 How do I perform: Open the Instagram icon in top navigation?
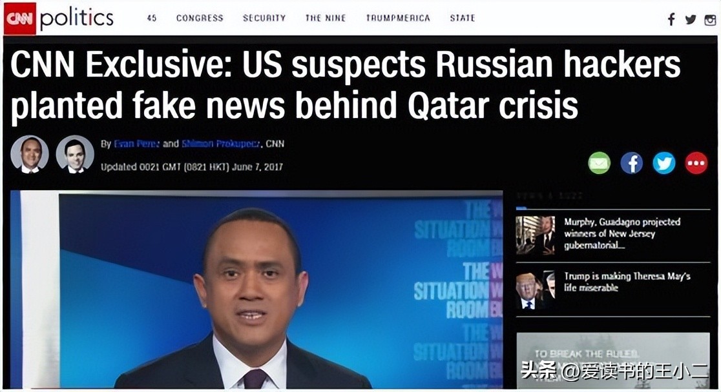(711, 19)
